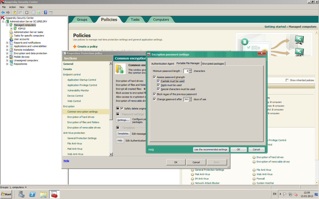This screenshot has width=319, height=199.
Task: Click the Back arrow toolbar icon
Action: 3,12
